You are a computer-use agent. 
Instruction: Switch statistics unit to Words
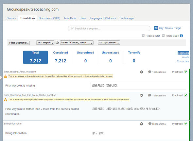185,57
